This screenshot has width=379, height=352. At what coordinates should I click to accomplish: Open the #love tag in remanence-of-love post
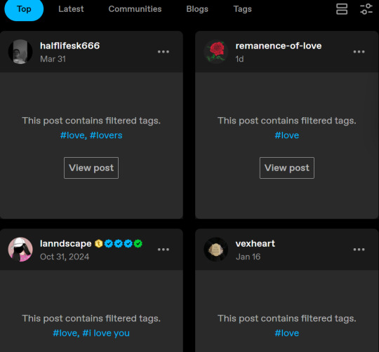[x=286, y=135]
